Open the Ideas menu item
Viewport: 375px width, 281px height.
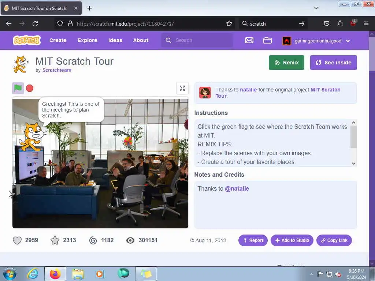115,40
